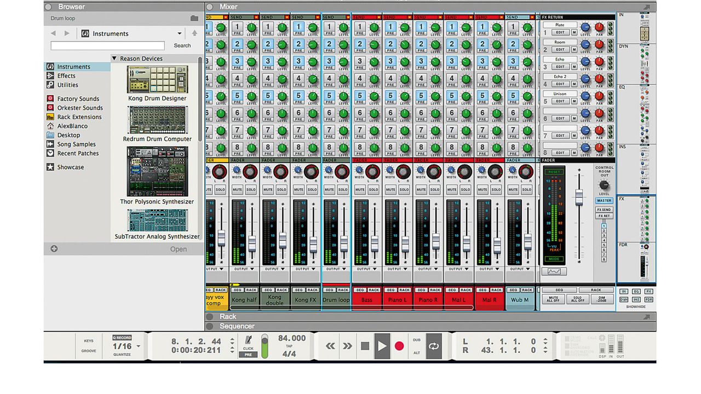Click the Browser search text field
Viewport: 701px width, 394px height.
(107, 46)
